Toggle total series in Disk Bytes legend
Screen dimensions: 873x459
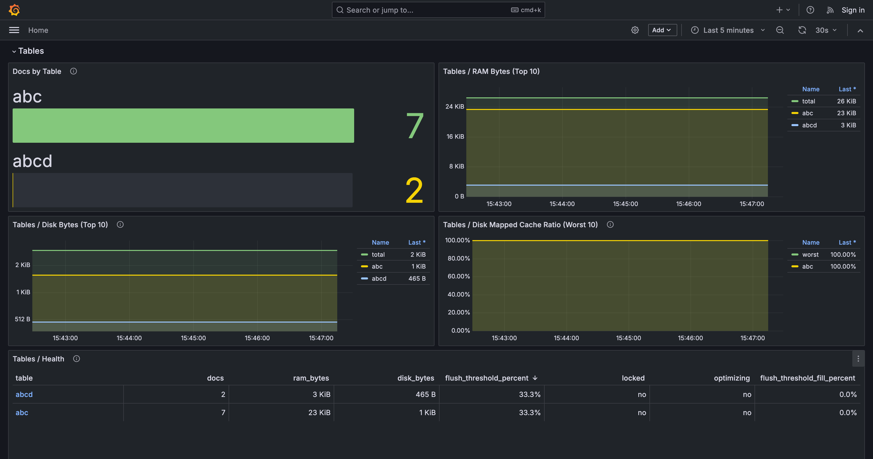pyautogui.click(x=378, y=254)
